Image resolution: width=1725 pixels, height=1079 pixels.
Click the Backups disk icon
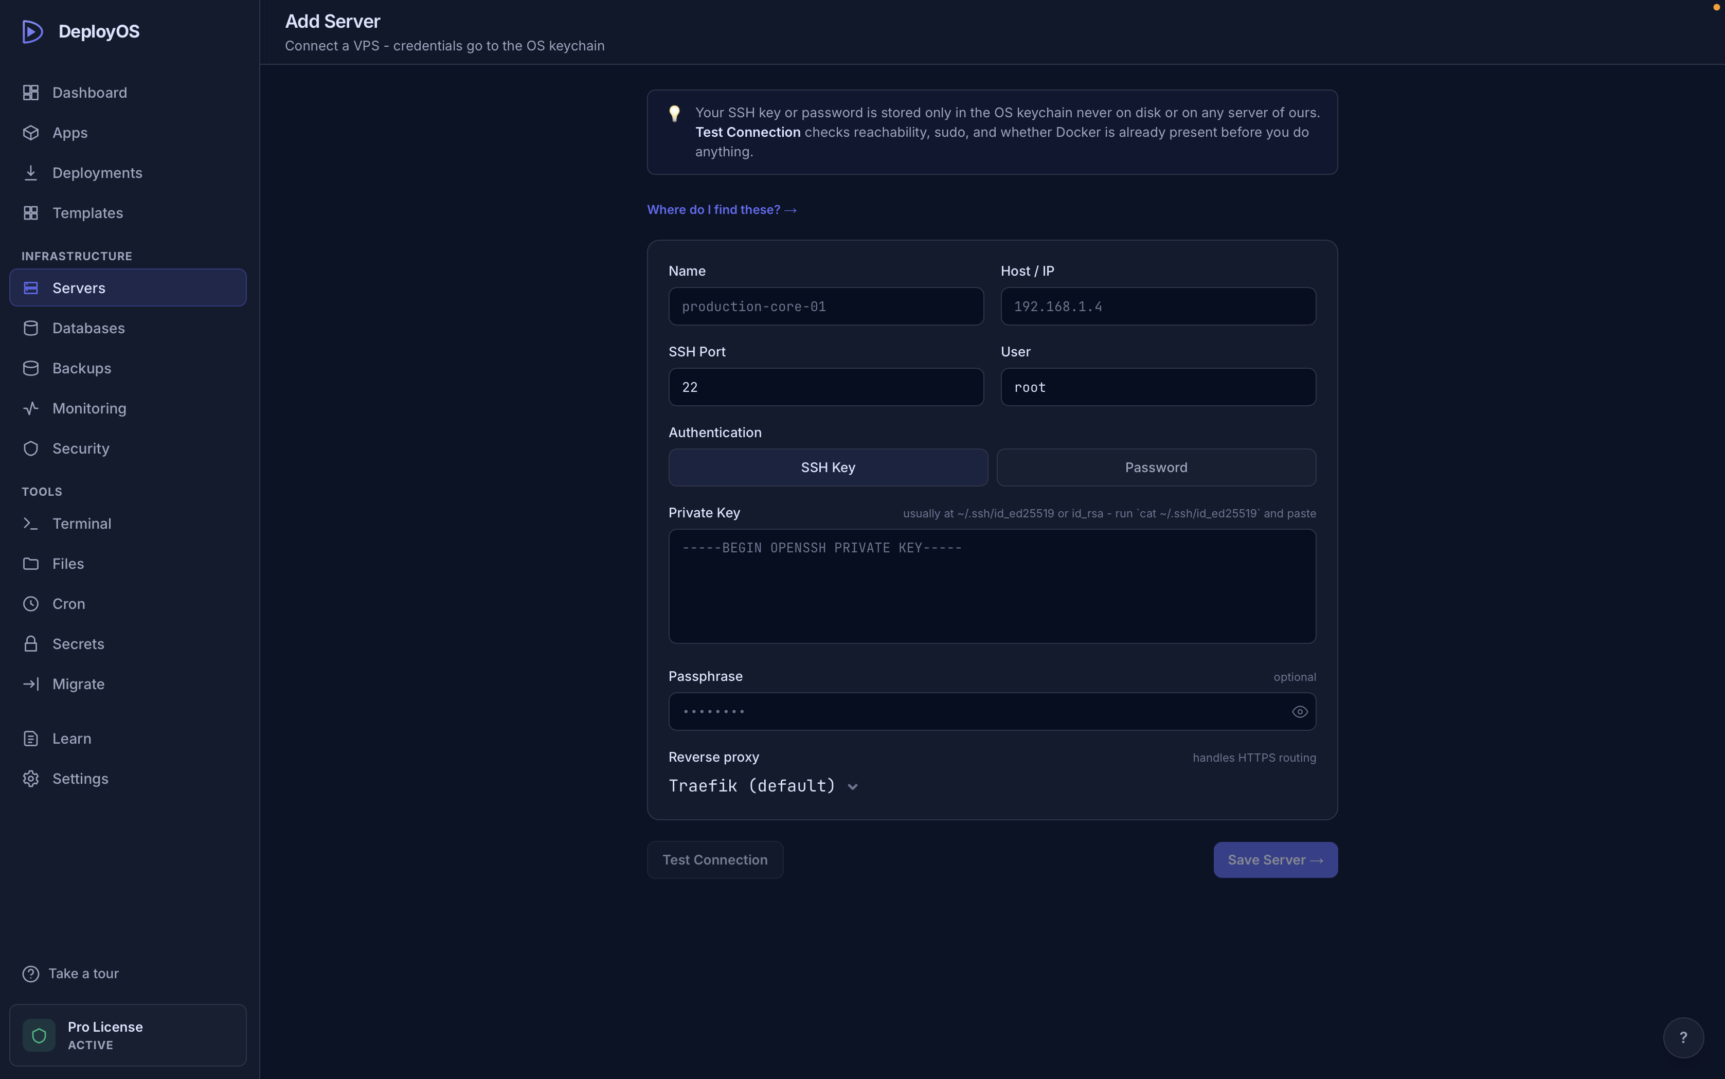[31, 368]
